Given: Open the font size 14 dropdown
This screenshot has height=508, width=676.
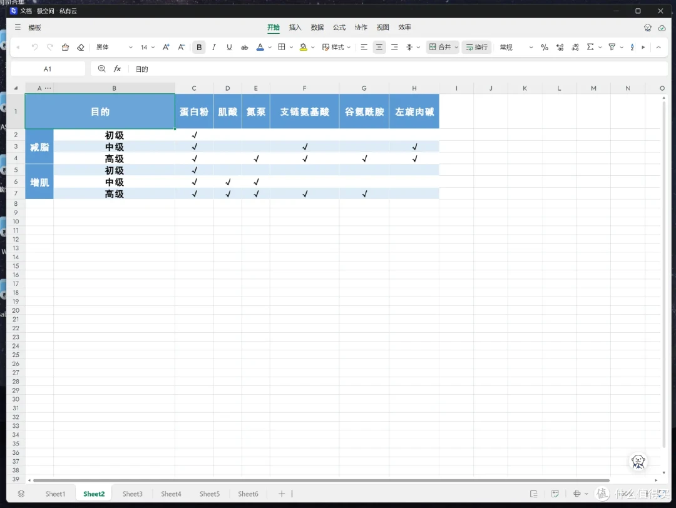Looking at the screenshot, I should pyautogui.click(x=147, y=47).
